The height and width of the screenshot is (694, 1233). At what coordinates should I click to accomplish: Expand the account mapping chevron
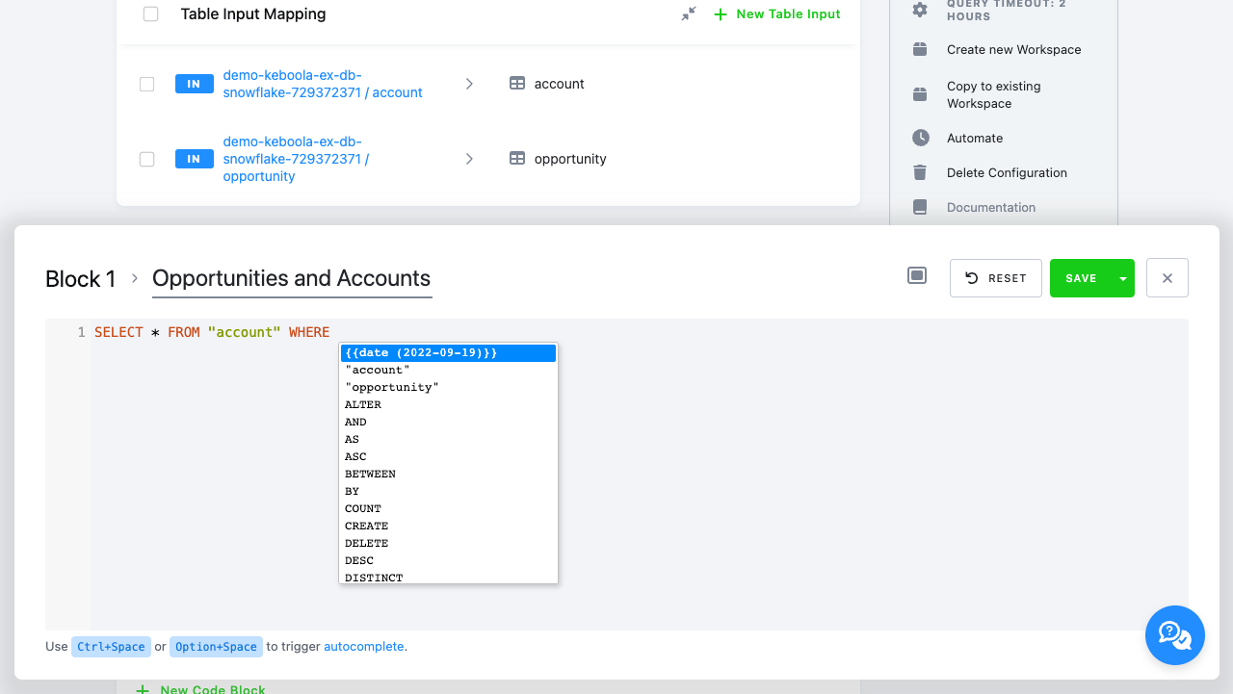(x=469, y=84)
